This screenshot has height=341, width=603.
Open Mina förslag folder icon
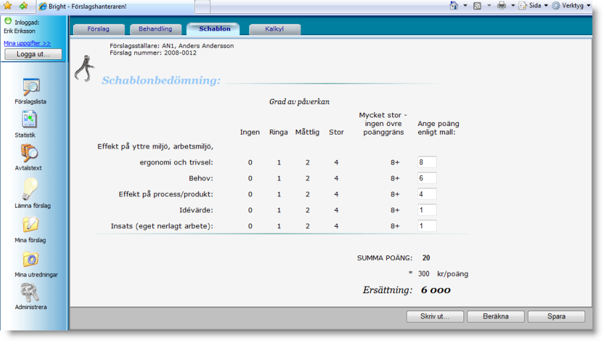[31, 224]
